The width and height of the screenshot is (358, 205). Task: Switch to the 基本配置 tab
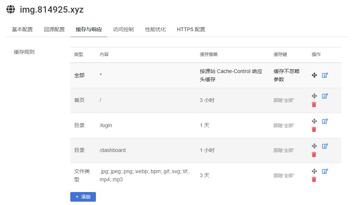click(x=22, y=30)
